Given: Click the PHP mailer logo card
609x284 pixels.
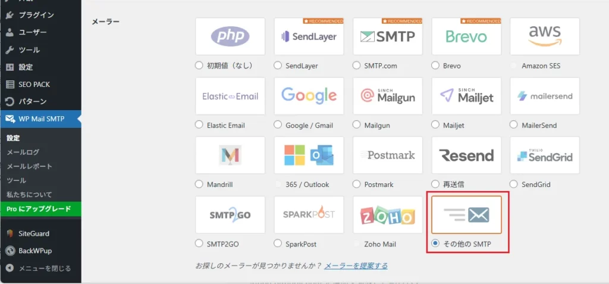Looking at the screenshot, I should (230, 36).
